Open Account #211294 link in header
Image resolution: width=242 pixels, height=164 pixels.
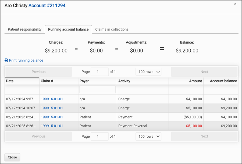[x=47, y=5]
